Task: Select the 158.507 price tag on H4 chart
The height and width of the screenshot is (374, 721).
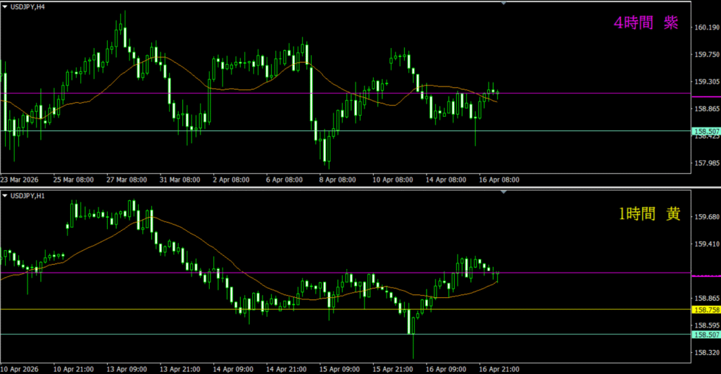Action: pos(706,131)
